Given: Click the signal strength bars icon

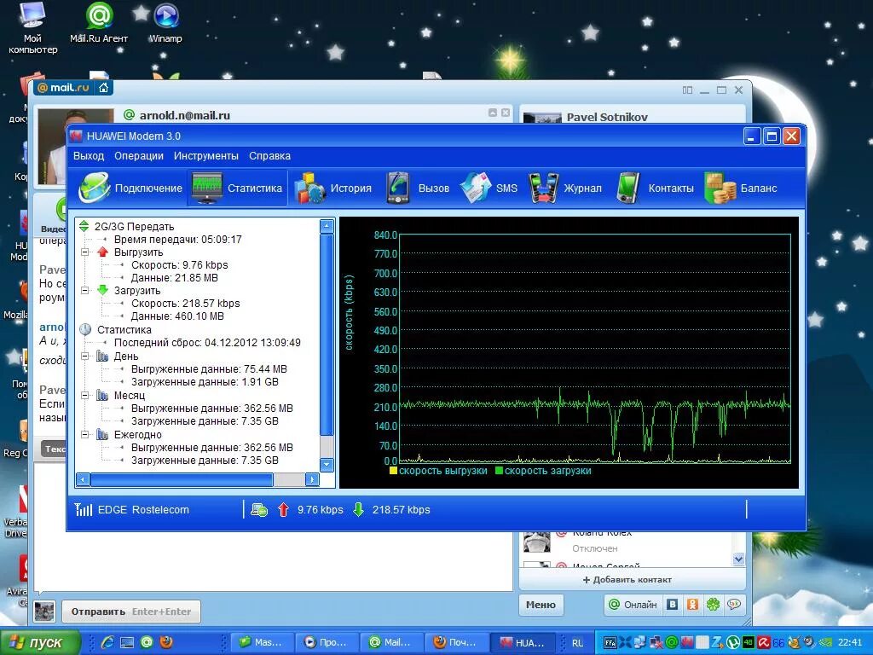Looking at the screenshot, I should 84,509.
